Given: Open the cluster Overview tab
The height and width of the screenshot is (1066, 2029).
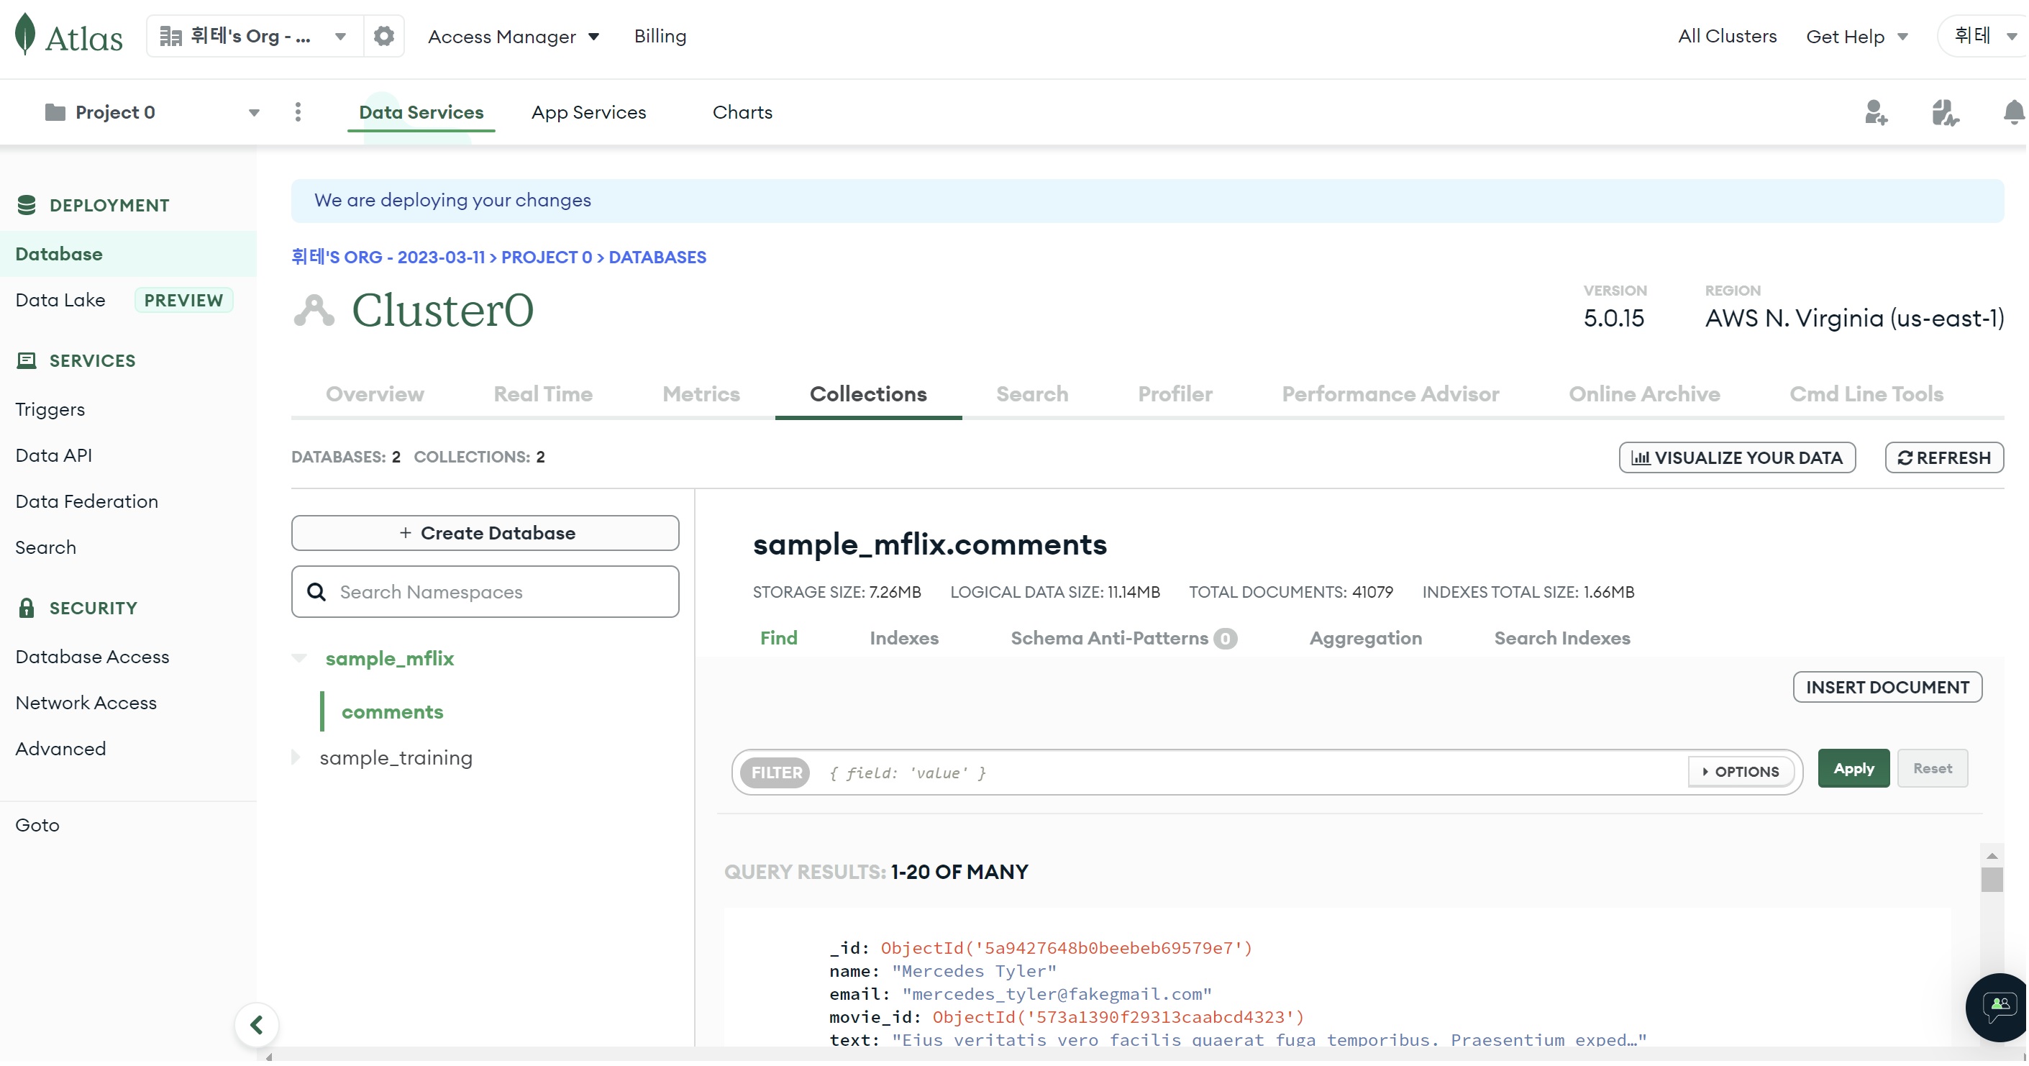Looking at the screenshot, I should (x=375, y=394).
